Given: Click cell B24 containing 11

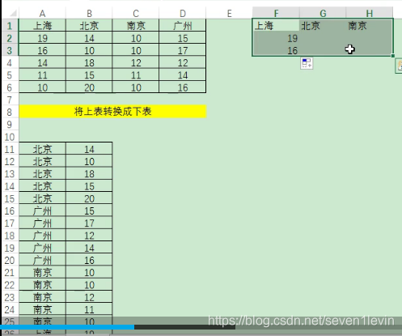Looking at the screenshot, I should pyautogui.click(x=89, y=309).
